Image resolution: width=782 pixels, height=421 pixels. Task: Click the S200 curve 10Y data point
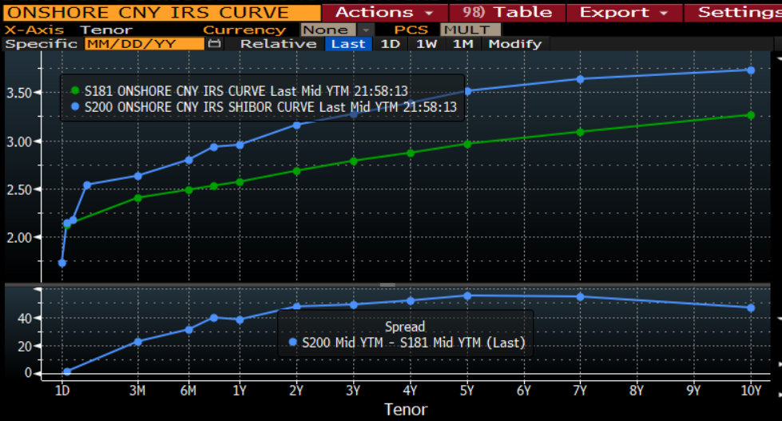751,70
